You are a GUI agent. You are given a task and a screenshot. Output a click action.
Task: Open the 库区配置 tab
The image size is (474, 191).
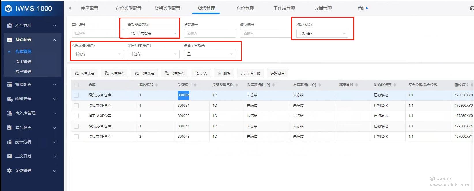(89, 8)
